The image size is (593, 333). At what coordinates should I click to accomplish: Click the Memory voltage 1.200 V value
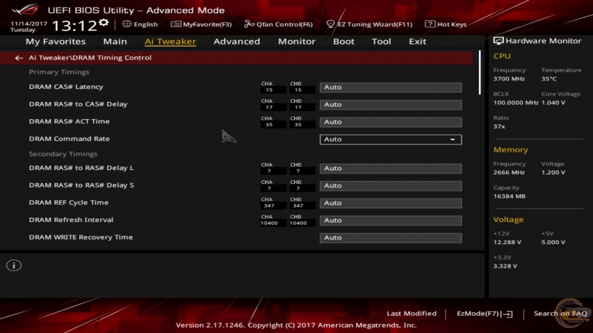pos(553,173)
